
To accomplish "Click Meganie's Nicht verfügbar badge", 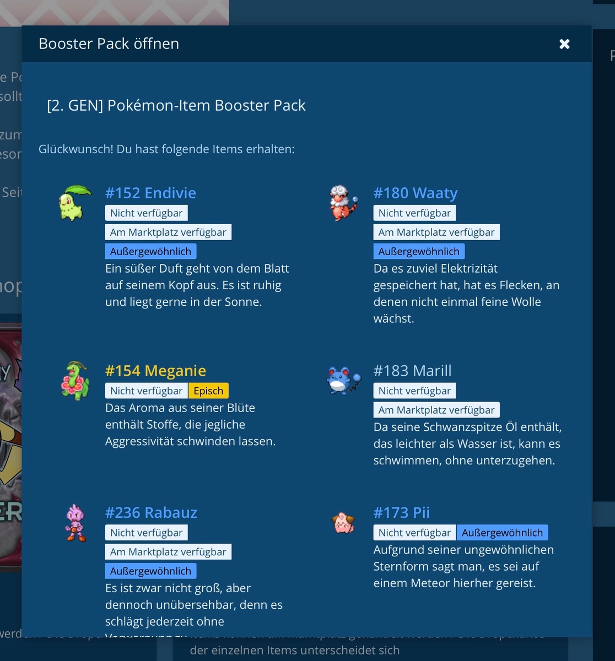I will tap(147, 391).
